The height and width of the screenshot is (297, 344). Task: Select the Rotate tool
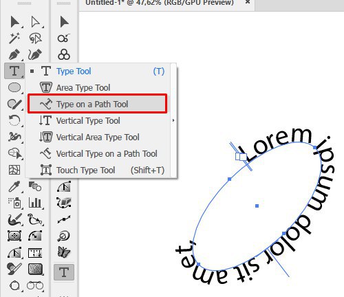coord(14,120)
